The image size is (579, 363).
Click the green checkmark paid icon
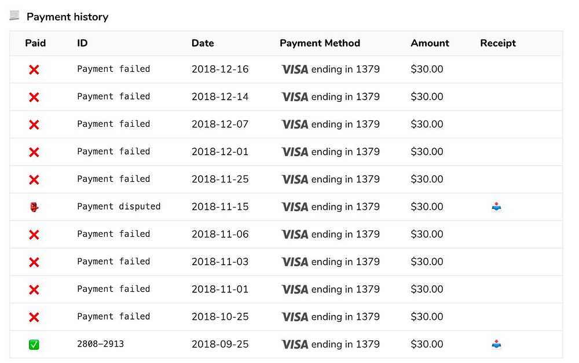tap(34, 344)
